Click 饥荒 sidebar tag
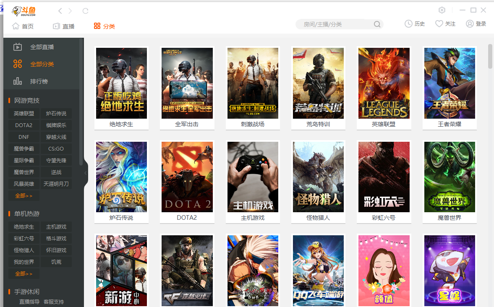Image resolution: width=494 pixels, height=307 pixels. (56, 262)
